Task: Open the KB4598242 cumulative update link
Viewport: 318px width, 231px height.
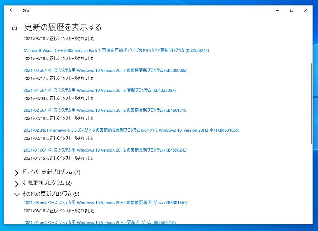Action: click(x=105, y=150)
